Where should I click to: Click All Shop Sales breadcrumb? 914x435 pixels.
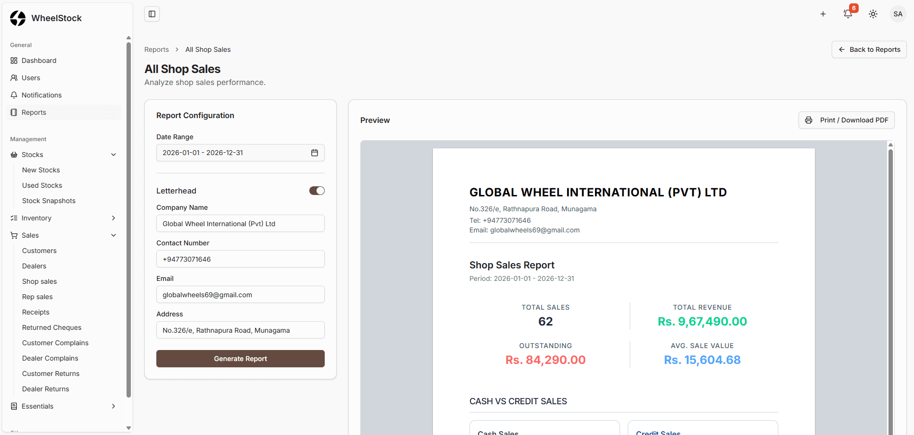point(208,49)
